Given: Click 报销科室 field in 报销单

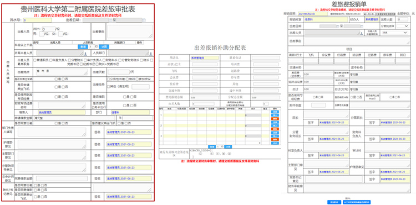Looking at the screenshot, I should click(326, 19).
